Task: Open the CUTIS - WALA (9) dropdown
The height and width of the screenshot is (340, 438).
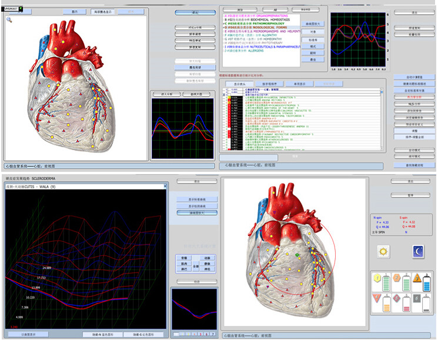Action: coord(164,186)
